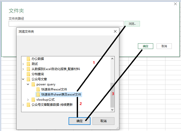Select the 测试 folder
Screen dimensions: 181x131
[35, 64]
